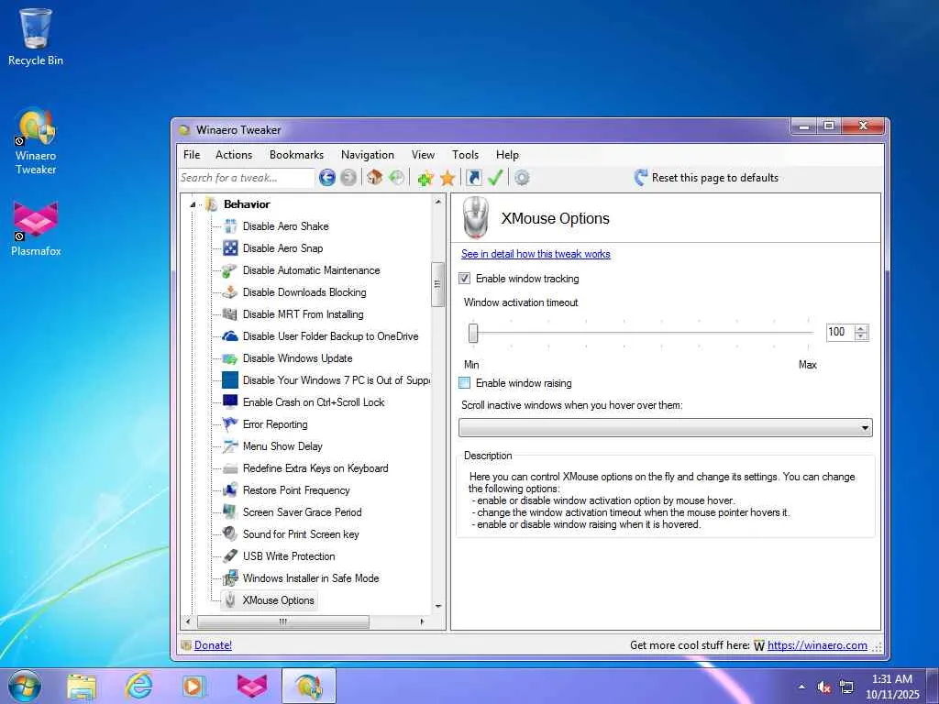Go to the Home page icon

[x=375, y=177]
